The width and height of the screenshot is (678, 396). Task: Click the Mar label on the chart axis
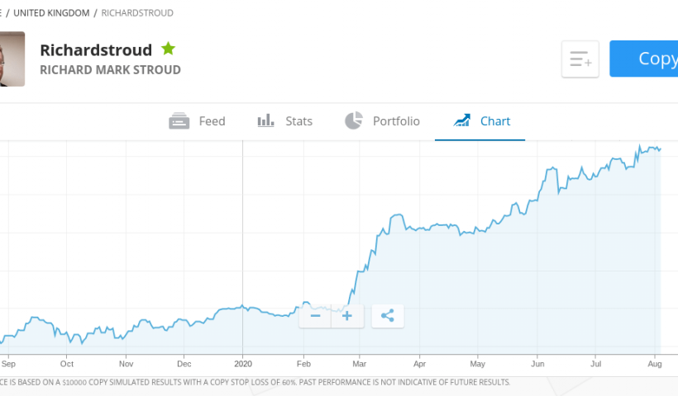pyautogui.click(x=360, y=363)
